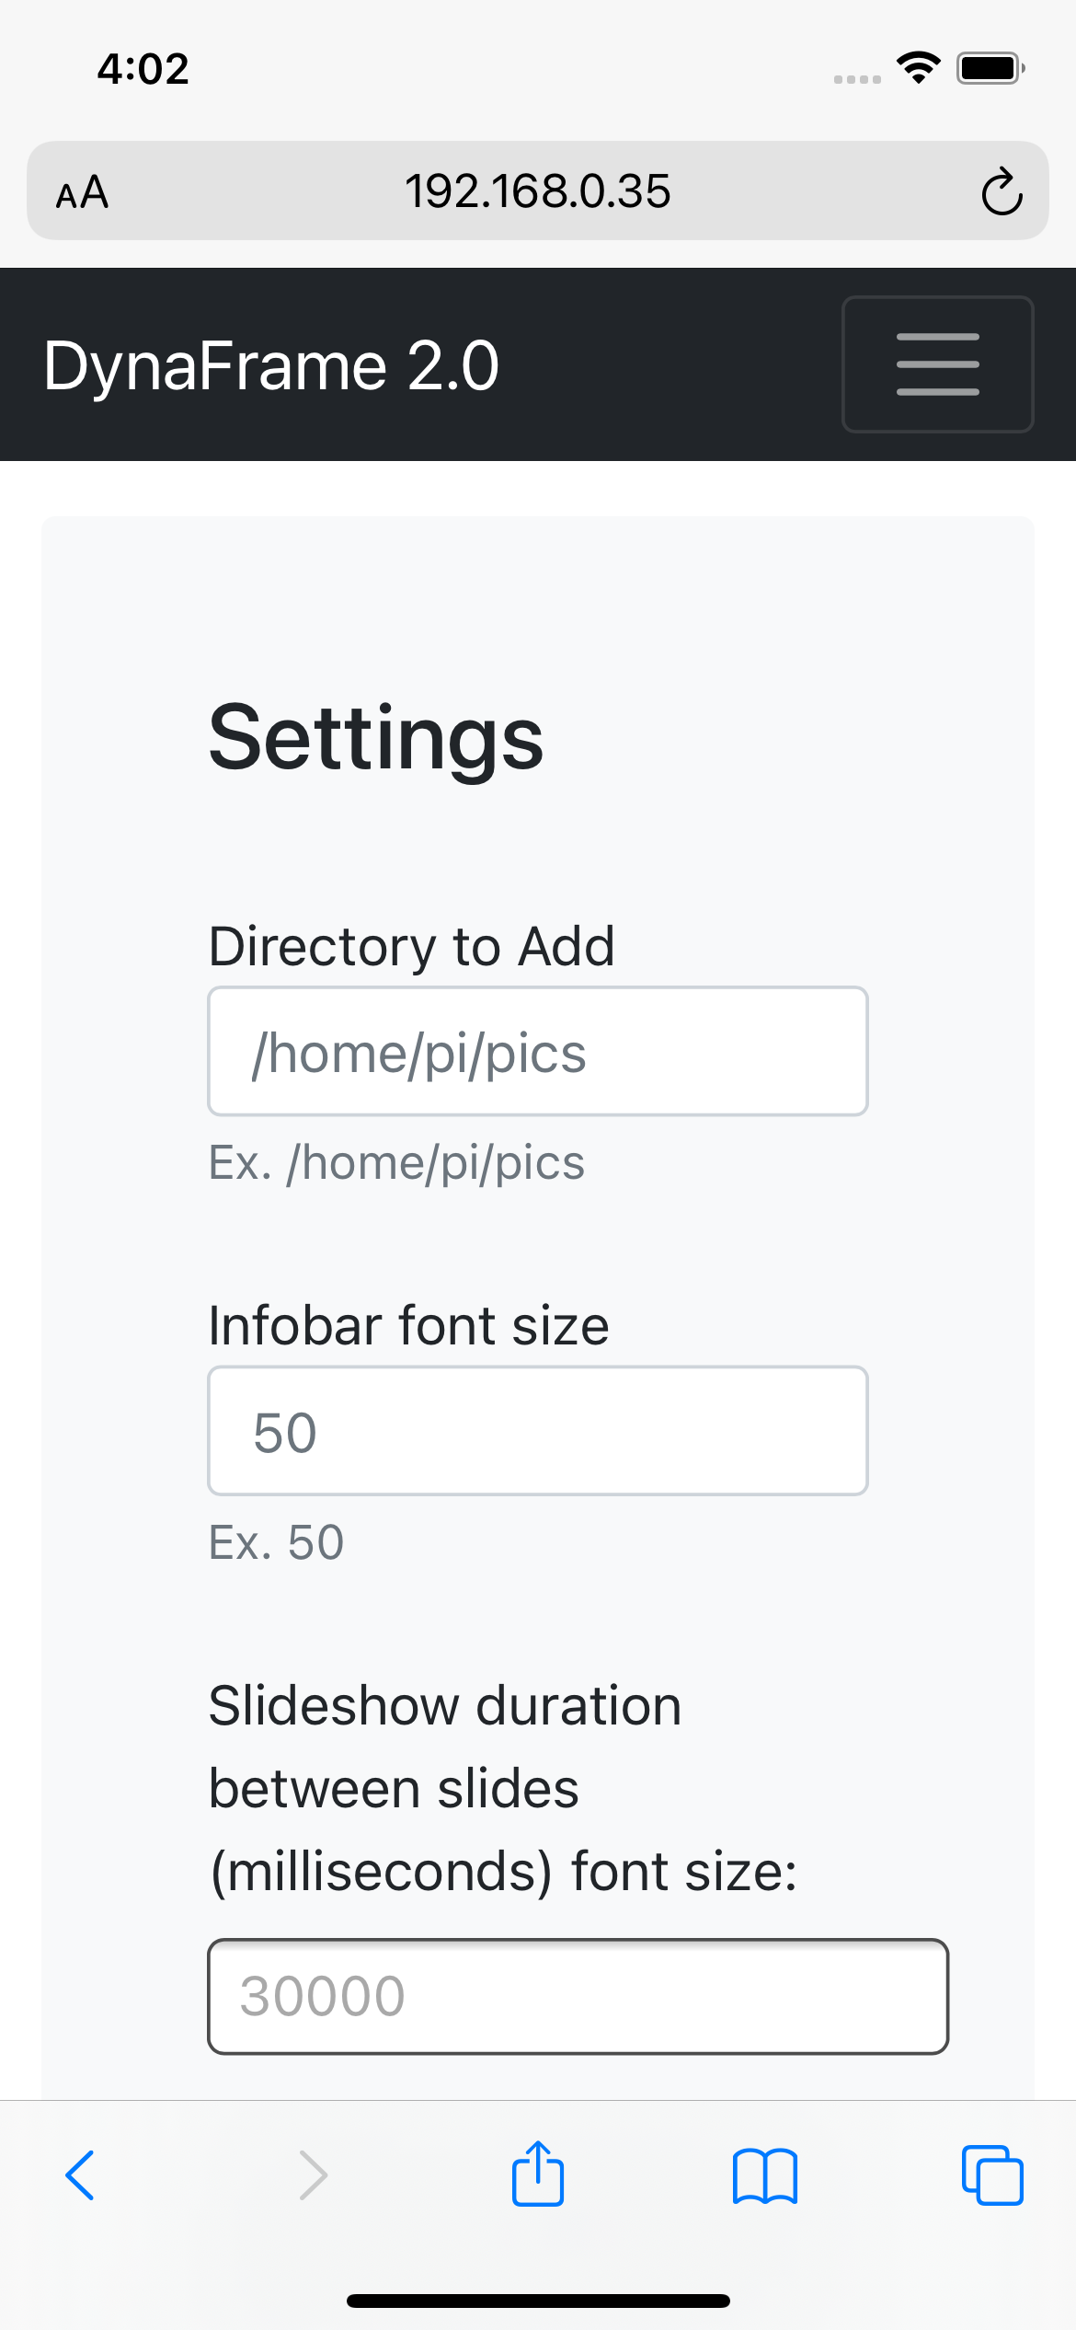Viewport: 1076px width, 2330px height.
Task: Open reader options with the AA button
Action: (x=81, y=191)
